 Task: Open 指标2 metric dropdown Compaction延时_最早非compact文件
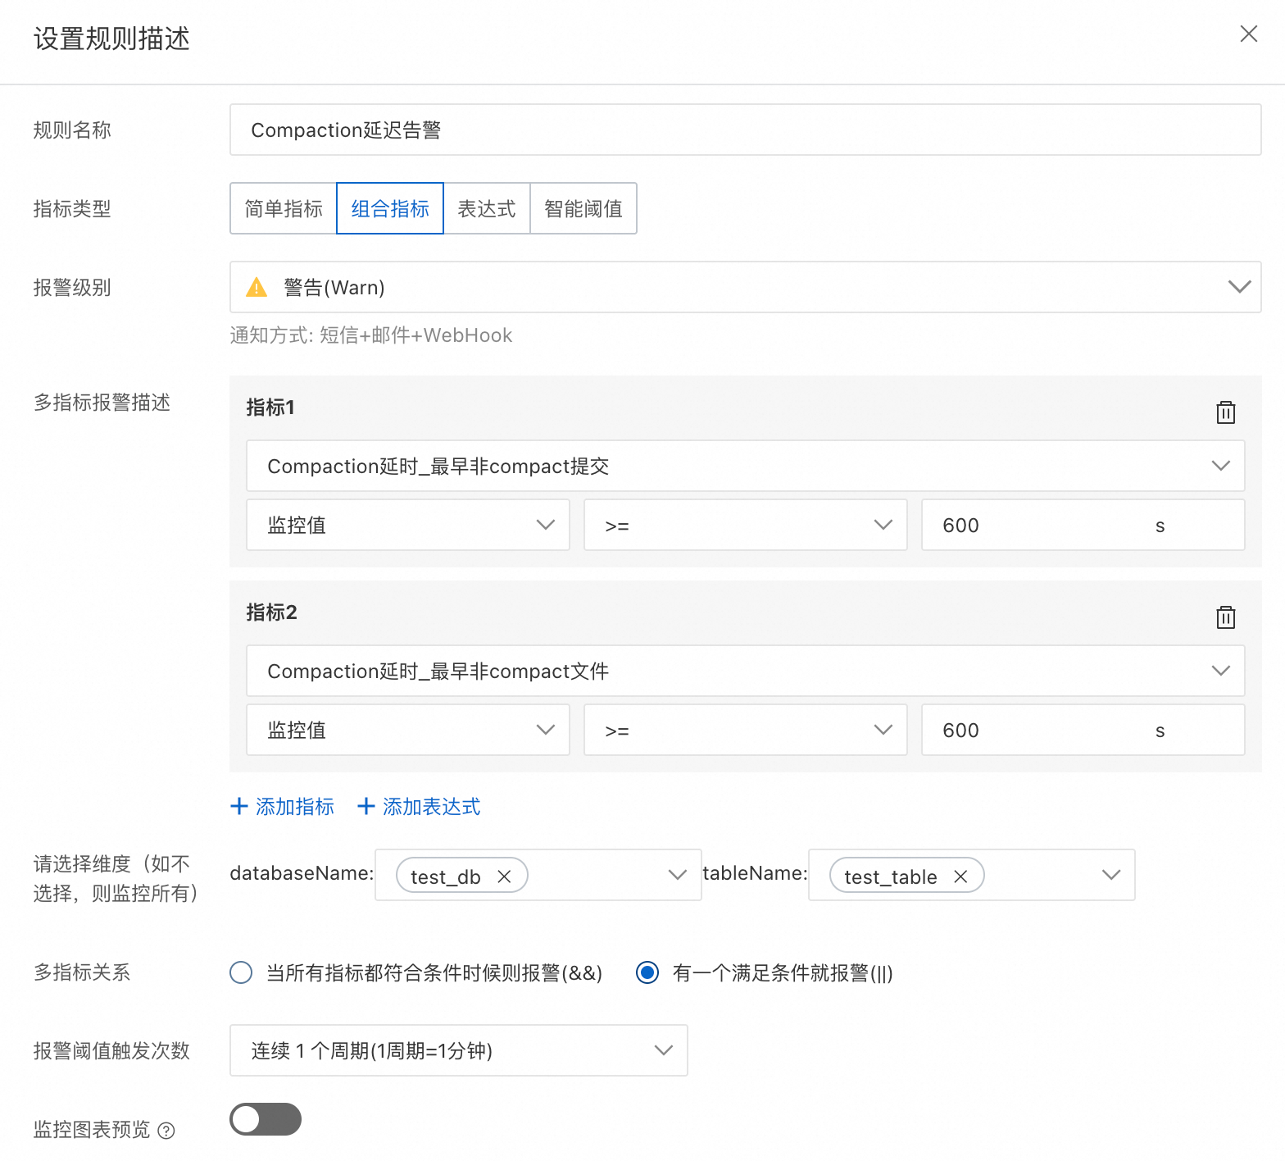point(745,671)
